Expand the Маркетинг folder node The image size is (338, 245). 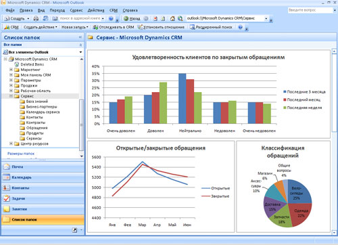click(x=11, y=70)
